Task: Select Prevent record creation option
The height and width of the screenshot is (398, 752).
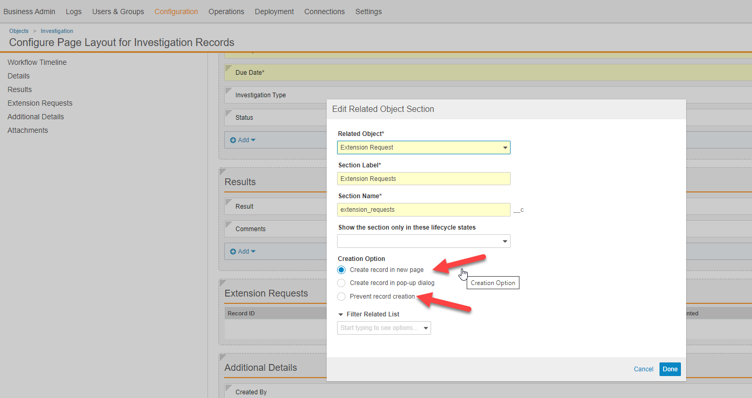Action: [341, 297]
